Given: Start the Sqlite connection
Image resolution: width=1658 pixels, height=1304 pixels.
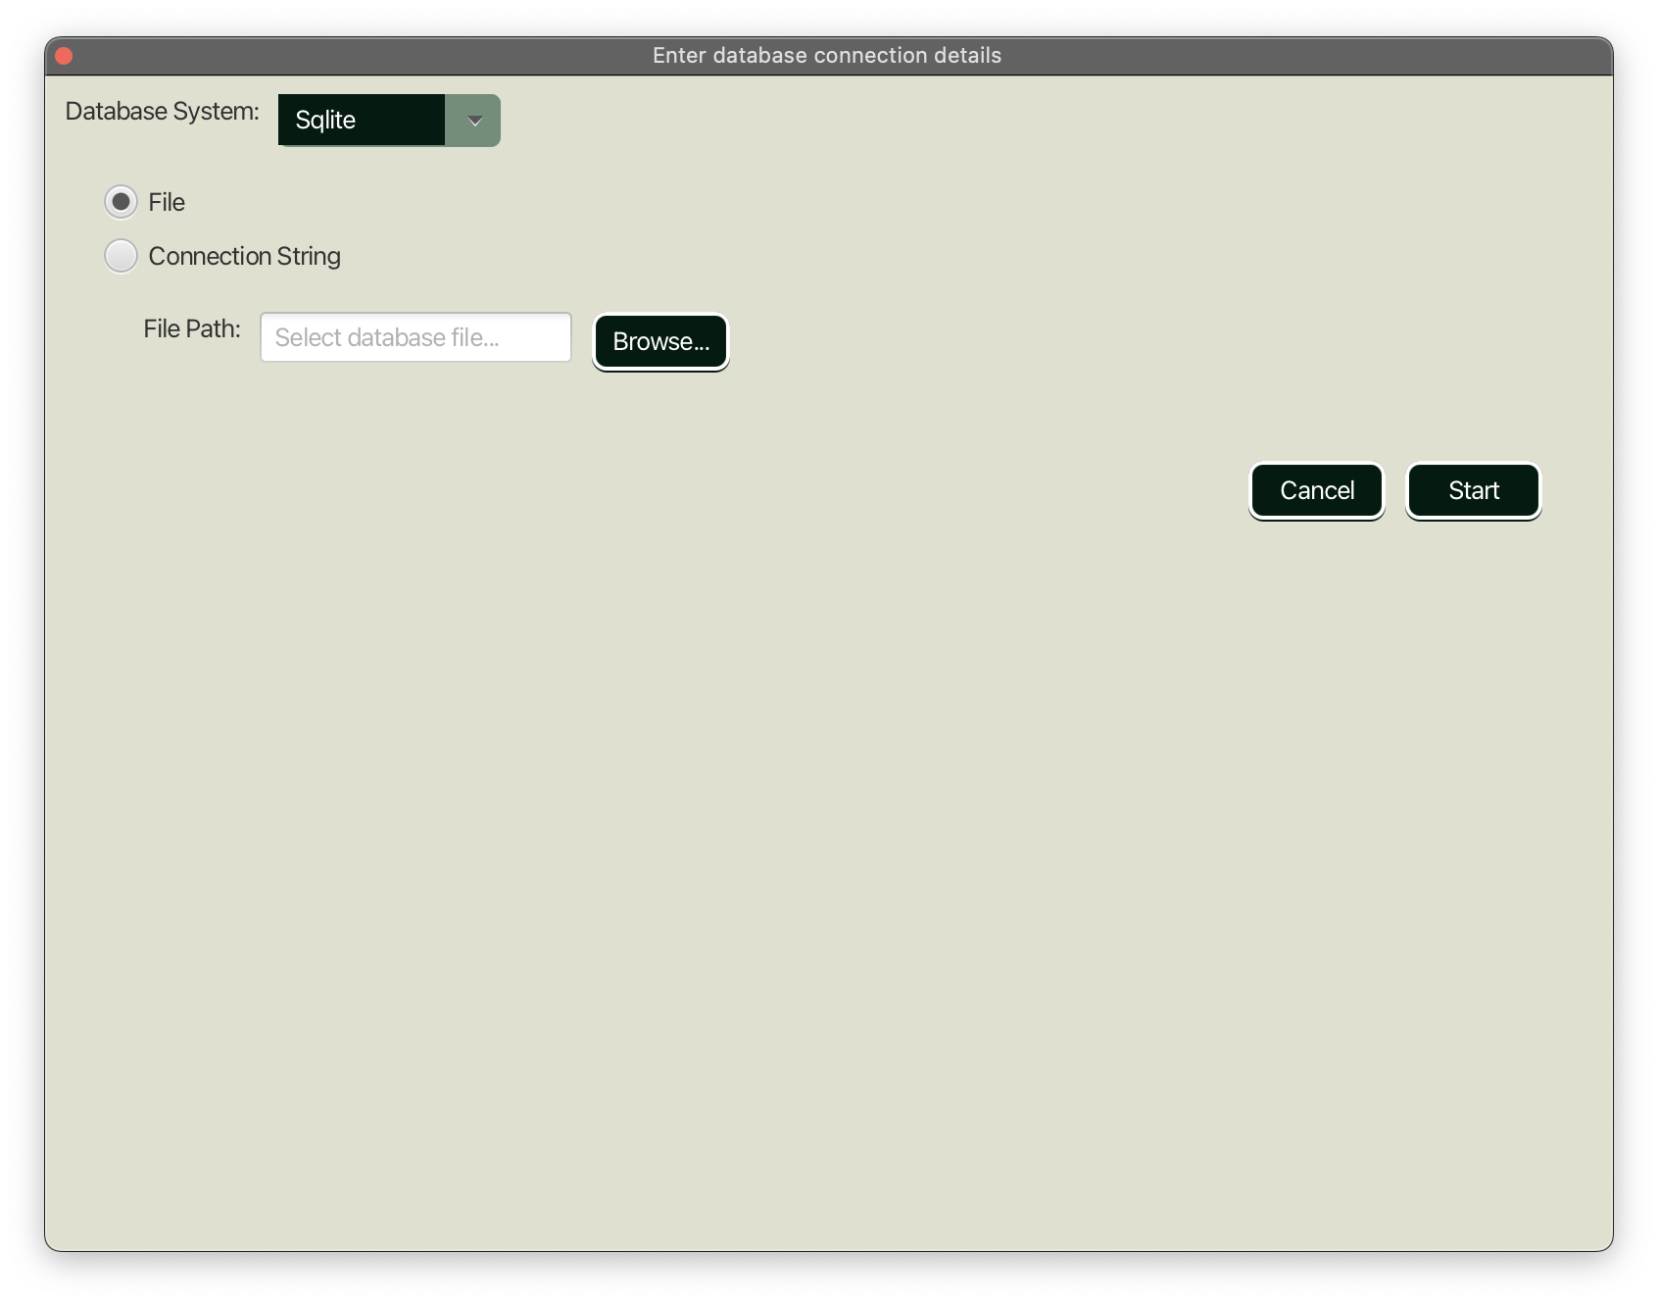Looking at the screenshot, I should point(1474,490).
